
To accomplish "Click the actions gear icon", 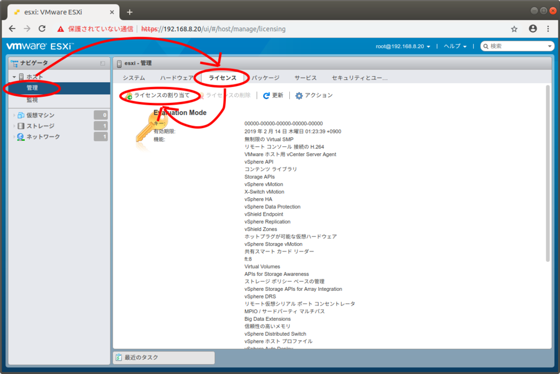I will coord(299,95).
